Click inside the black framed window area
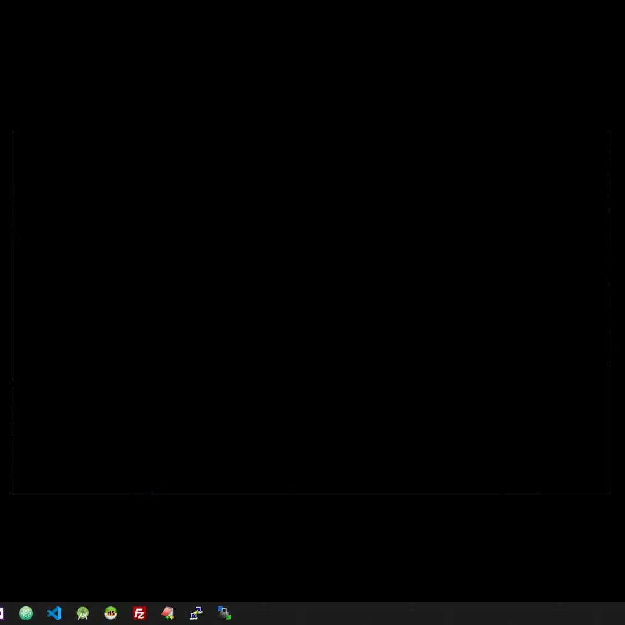This screenshot has height=625, width=625. (x=312, y=312)
